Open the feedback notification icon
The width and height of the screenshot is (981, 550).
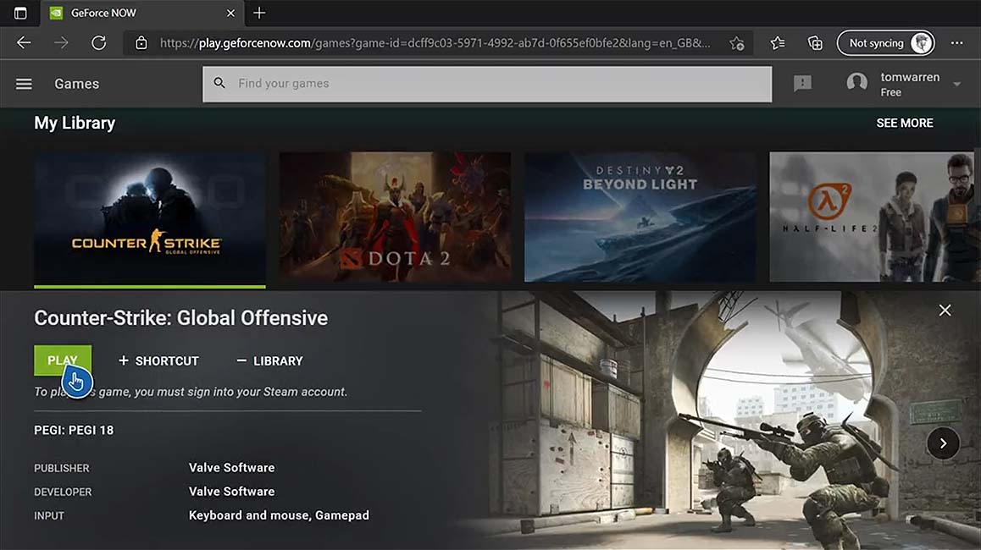pos(802,83)
